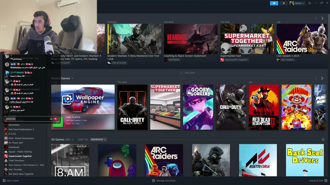Open the Among Us cover in All Games

click(x=117, y=160)
